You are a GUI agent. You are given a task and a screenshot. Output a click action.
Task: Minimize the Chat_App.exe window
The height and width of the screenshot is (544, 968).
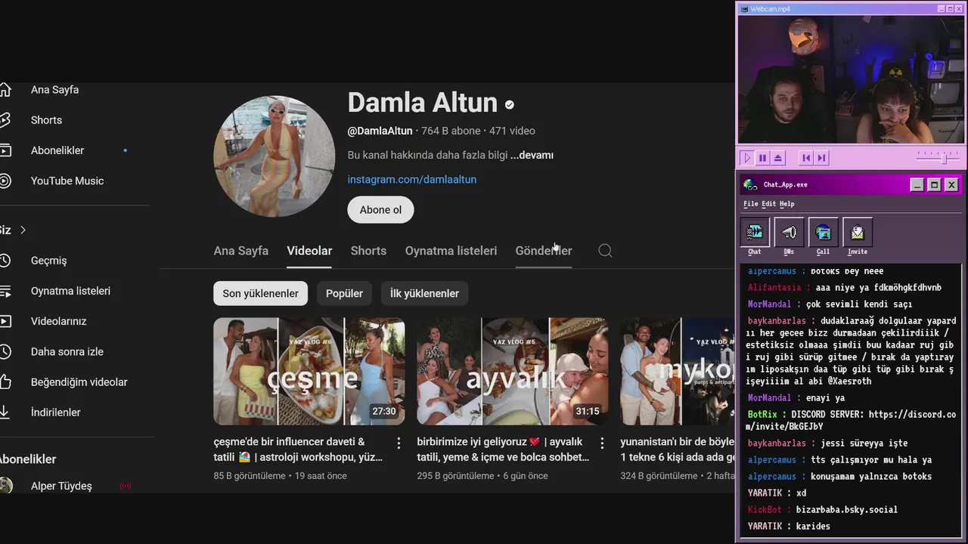[x=917, y=185]
